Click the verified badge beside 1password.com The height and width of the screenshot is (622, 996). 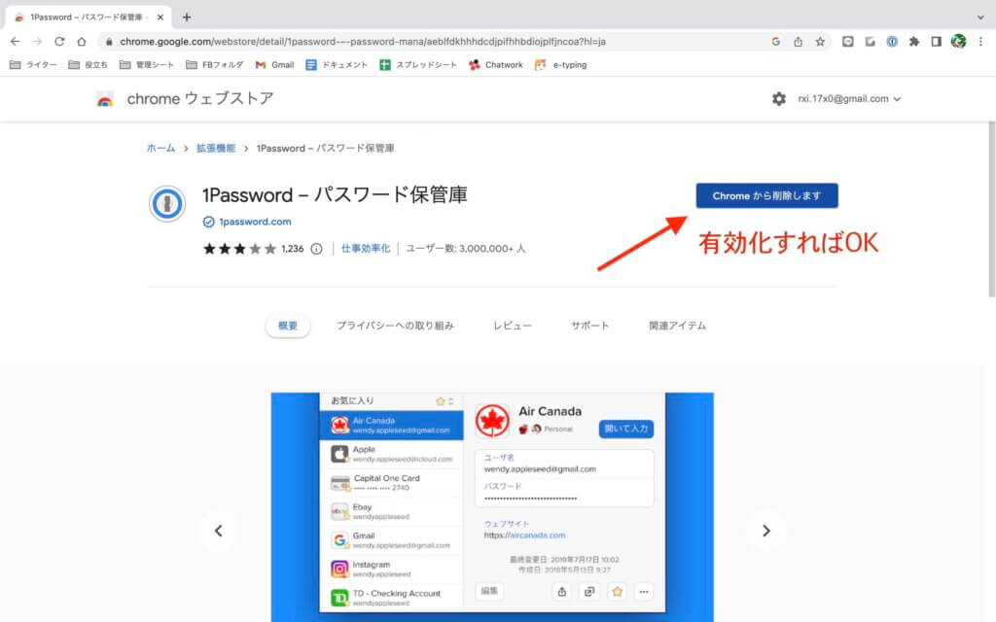208,222
